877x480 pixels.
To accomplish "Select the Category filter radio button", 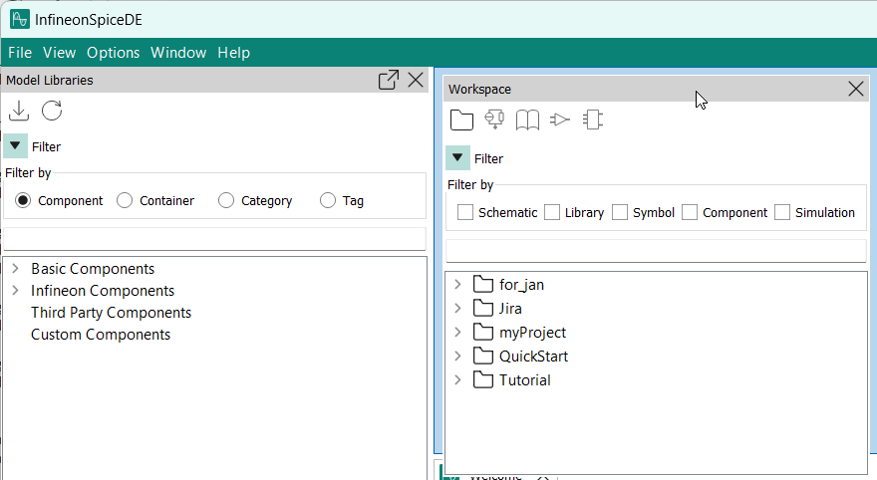I will [226, 201].
